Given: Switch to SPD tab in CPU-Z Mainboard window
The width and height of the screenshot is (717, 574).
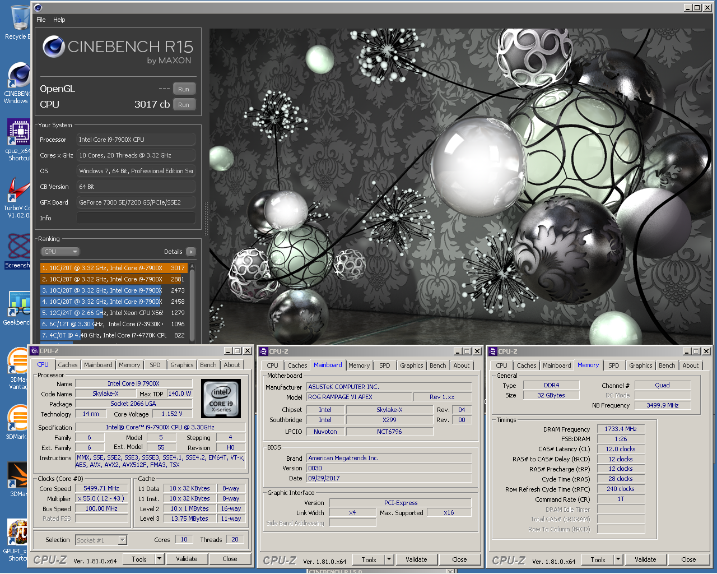Looking at the screenshot, I should point(385,365).
